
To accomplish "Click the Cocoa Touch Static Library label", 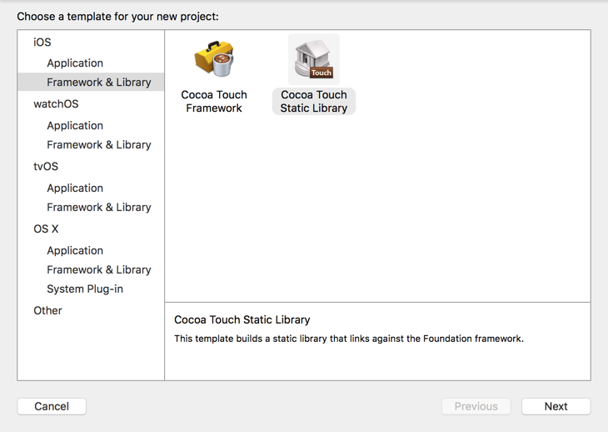I will 314,101.
